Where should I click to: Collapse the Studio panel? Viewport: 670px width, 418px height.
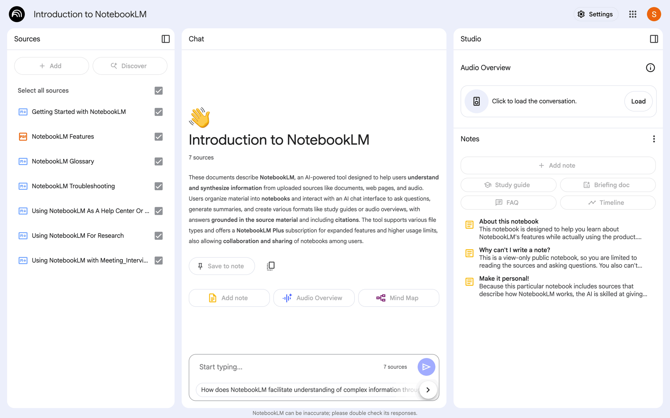click(654, 39)
